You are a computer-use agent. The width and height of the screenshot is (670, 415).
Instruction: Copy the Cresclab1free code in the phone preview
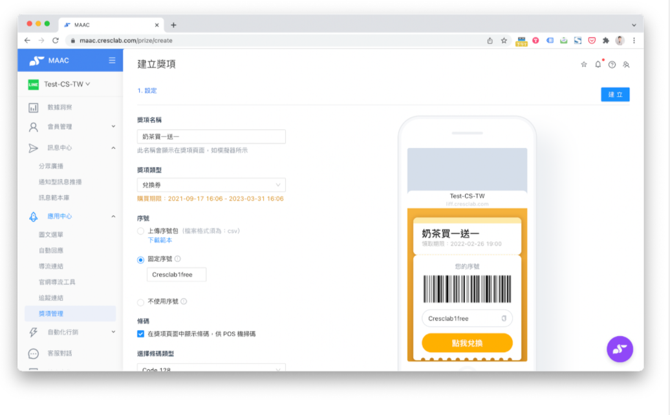504,319
